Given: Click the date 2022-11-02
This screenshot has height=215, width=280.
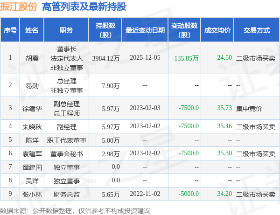Looking at the screenshot, I should 145,194.
